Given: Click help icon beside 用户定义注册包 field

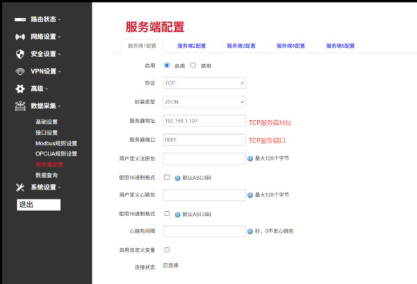Looking at the screenshot, I should [250, 158].
